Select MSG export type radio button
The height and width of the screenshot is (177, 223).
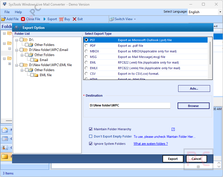click(86, 57)
